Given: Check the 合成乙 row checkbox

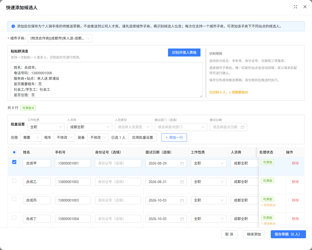Looking at the screenshot, I should (x=14, y=180).
